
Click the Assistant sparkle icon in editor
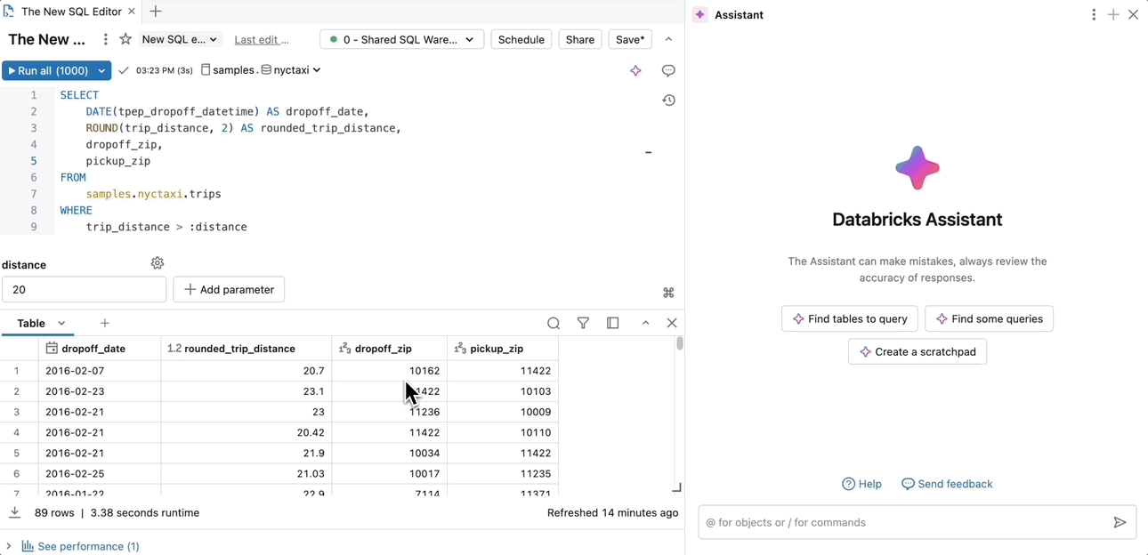pyautogui.click(x=635, y=71)
